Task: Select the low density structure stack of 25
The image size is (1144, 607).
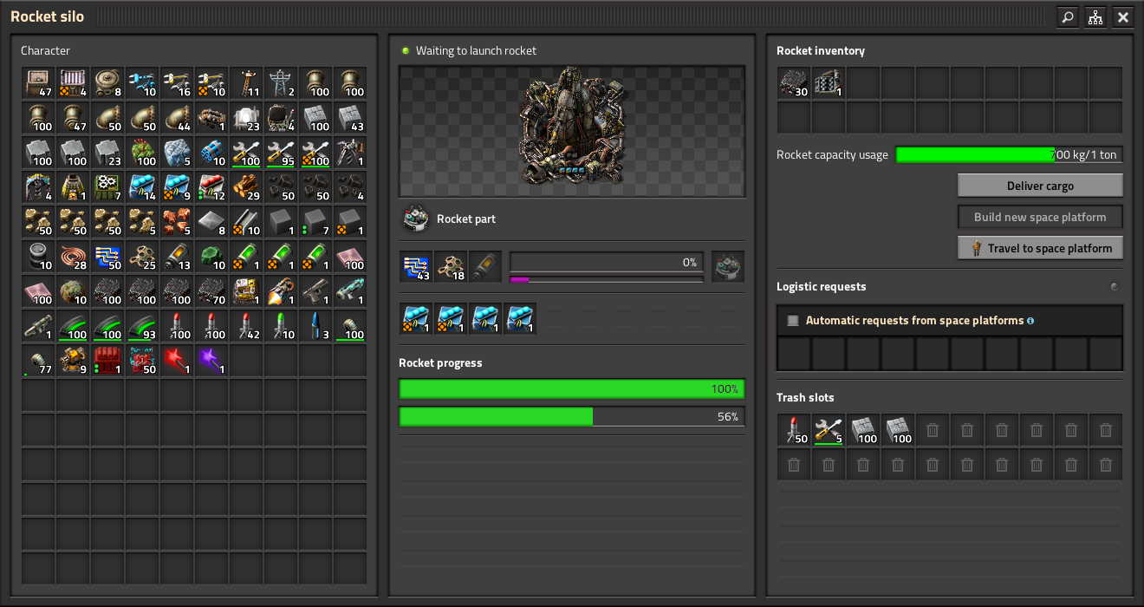Action: 142,257
